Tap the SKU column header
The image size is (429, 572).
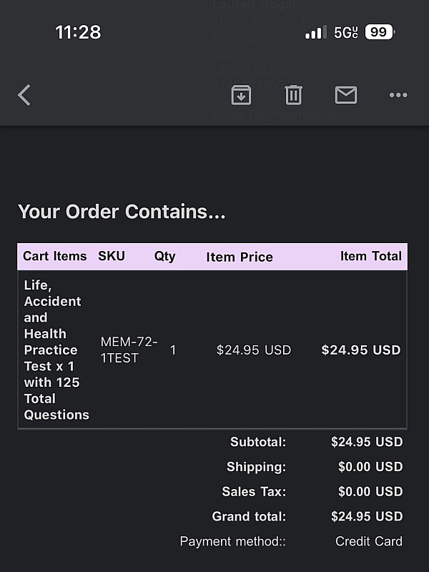point(112,256)
